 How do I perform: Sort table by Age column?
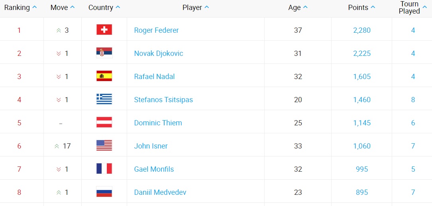298,8
